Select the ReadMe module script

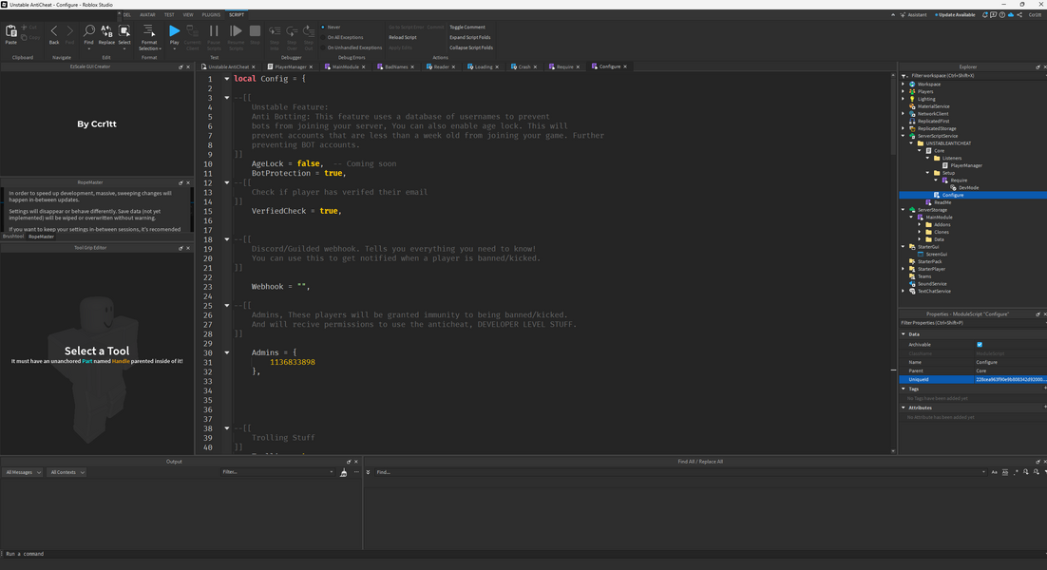942,202
